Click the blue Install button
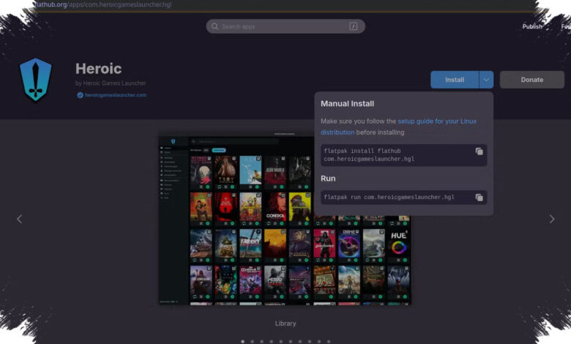 tap(455, 80)
